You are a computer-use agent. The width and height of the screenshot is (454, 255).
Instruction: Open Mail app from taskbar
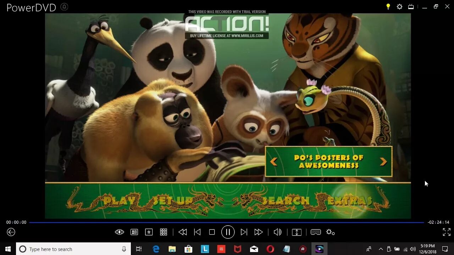point(254,249)
